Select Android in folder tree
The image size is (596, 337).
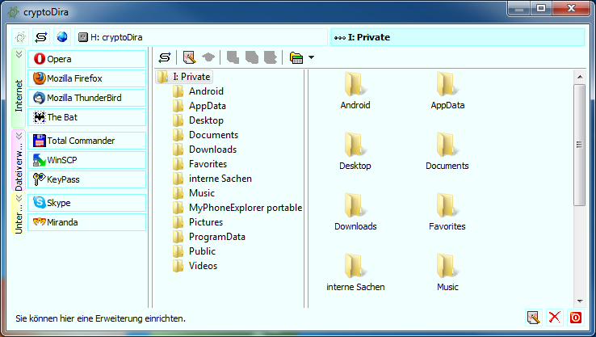(207, 91)
